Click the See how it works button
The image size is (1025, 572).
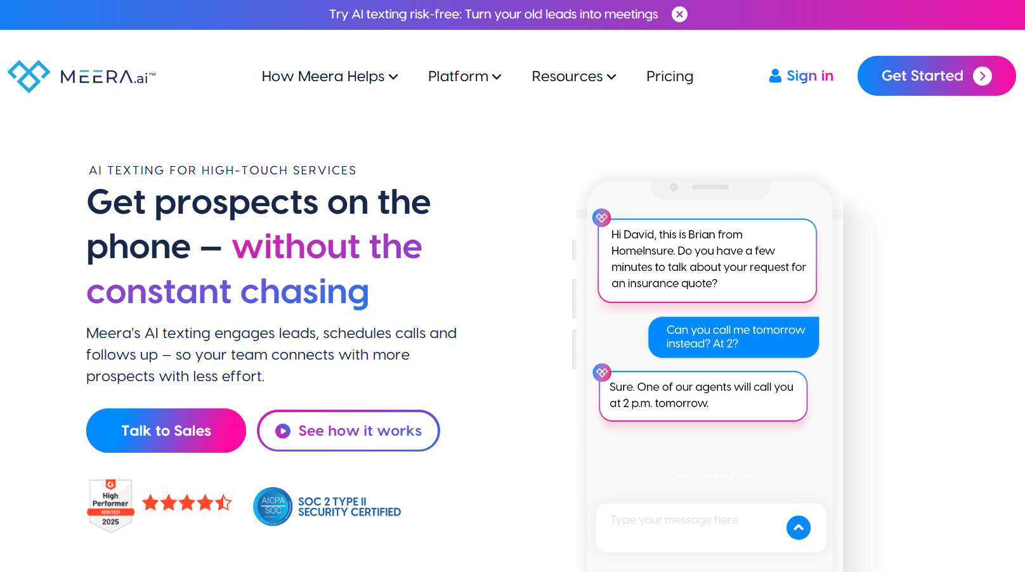pyautogui.click(x=360, y=431)
